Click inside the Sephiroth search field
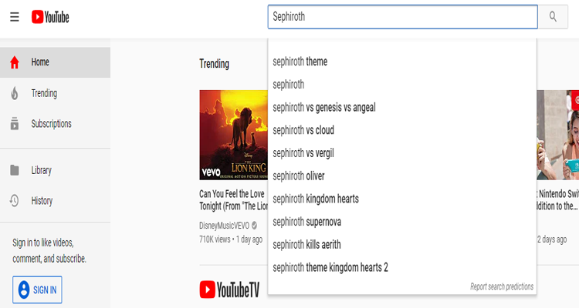The width and height of the screenshot is (579, 308). click(x=402, y=17)
